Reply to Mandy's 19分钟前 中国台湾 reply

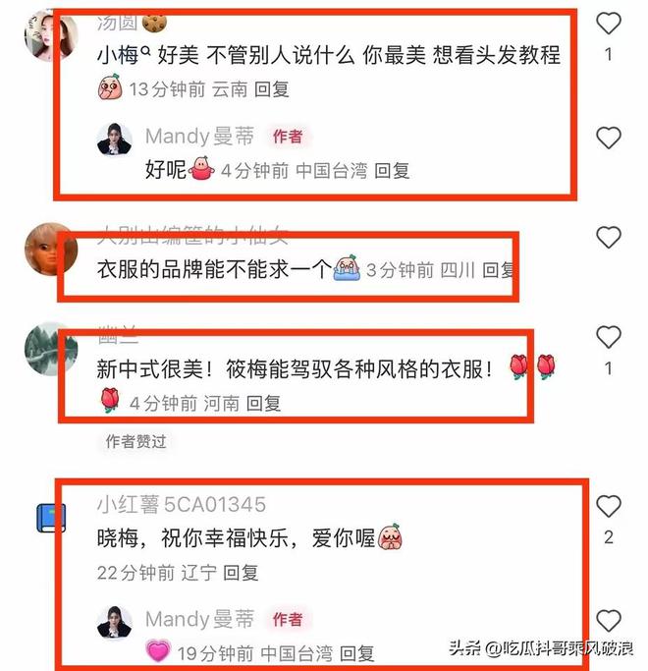pos(356,654)
